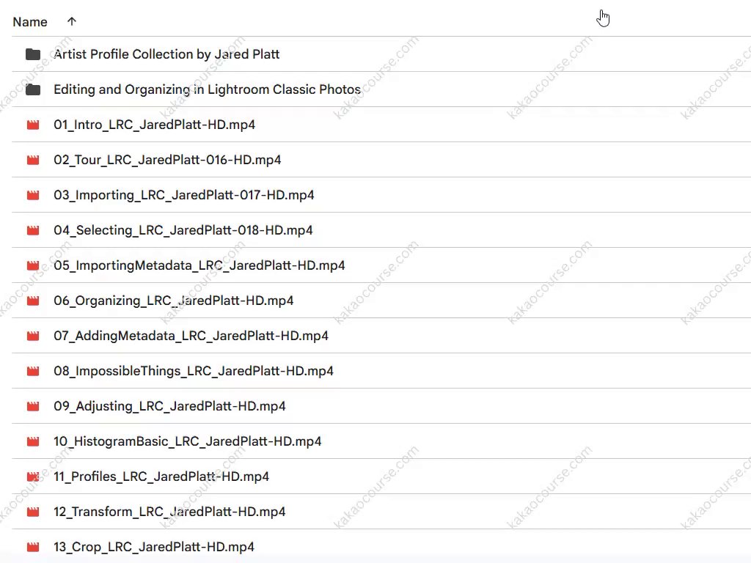Click folder icon for Editing and Organizing in Lightroom
The height and width of the screenshot is (563, 751).
(x=33, y=89)
